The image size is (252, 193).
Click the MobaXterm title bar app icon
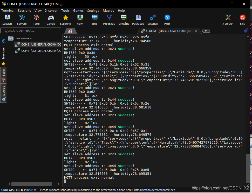[4, 4]
